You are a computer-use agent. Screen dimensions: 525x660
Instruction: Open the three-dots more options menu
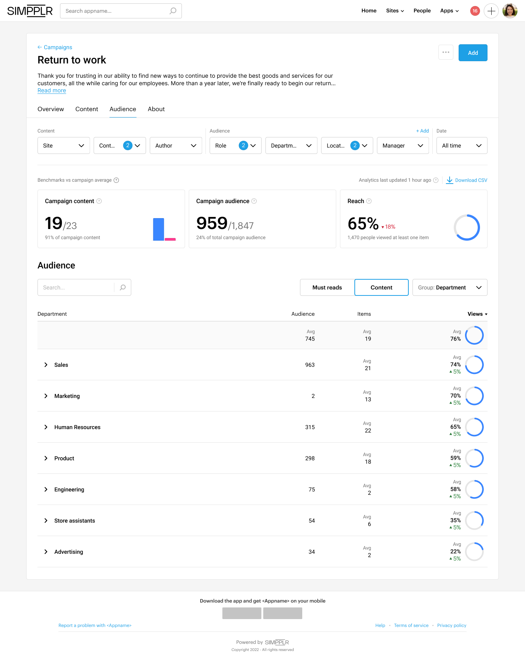(x=445, y=53)
